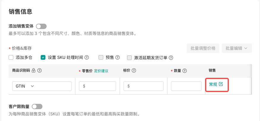Expand the 批量编辑 dropdown button

click(237, 48)
